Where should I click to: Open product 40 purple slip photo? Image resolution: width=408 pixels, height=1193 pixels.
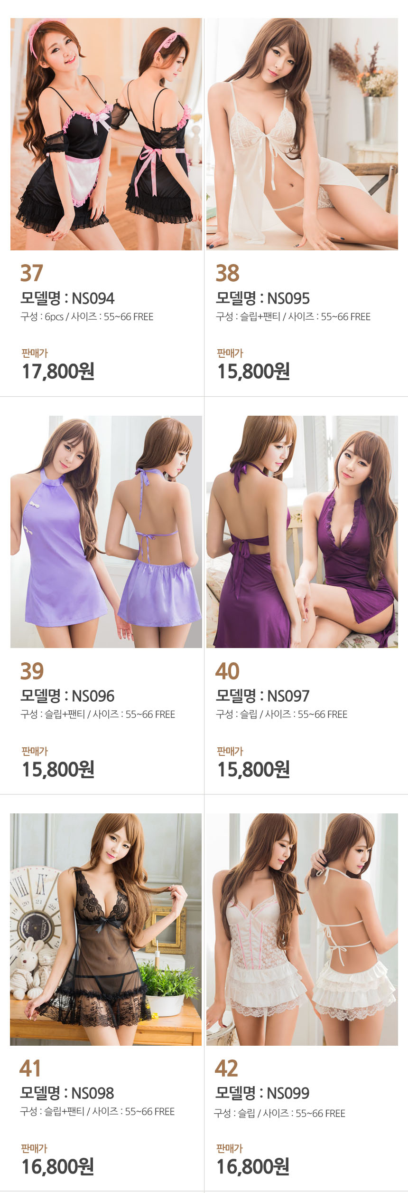[302, 532]
